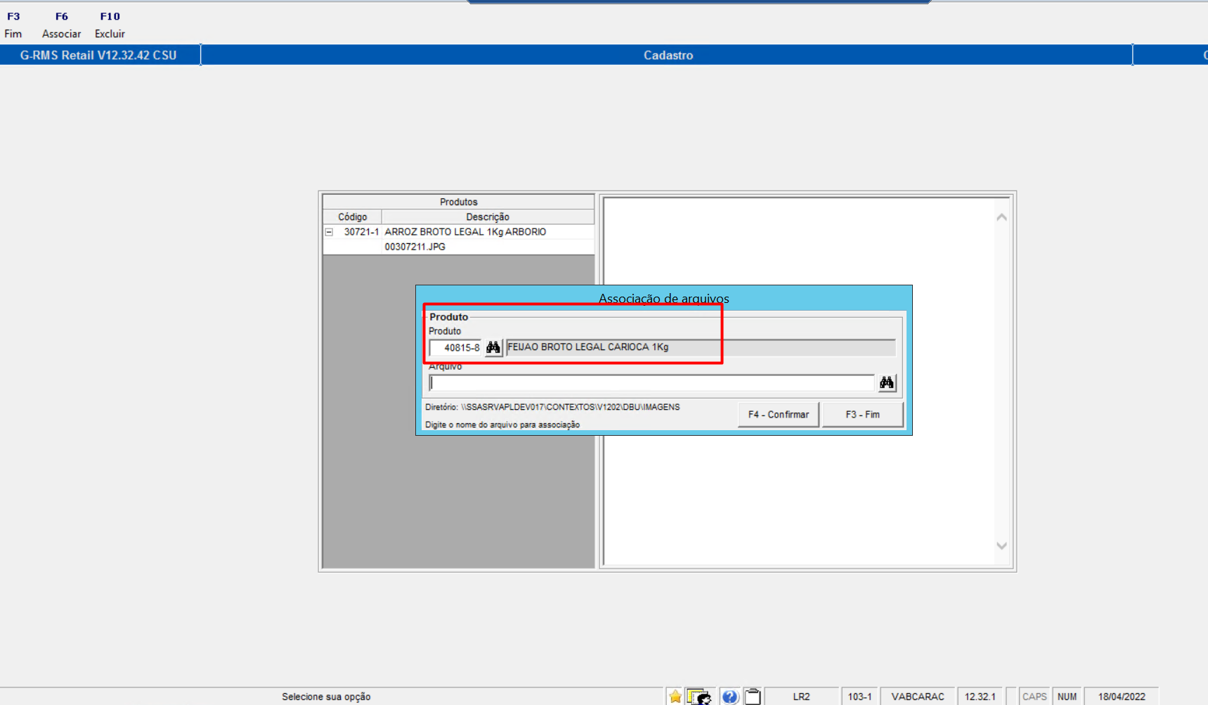Click the F3 - Fim dialog button
Screen dimensions: 1208x705
tap(862, 415)
